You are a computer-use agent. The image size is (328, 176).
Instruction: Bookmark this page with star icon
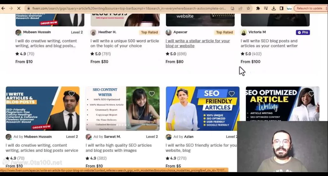(x=248, y=8)
